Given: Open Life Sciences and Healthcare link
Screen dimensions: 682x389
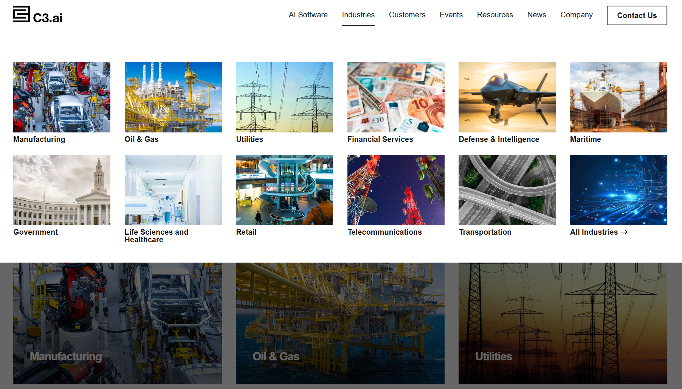Looking at the screenshot, I should [x=156, y=236].
